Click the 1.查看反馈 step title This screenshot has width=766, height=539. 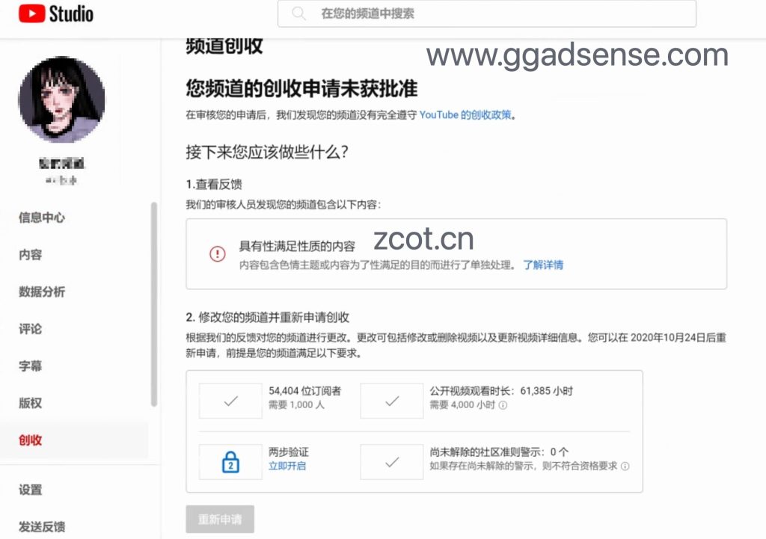[214, 184]
